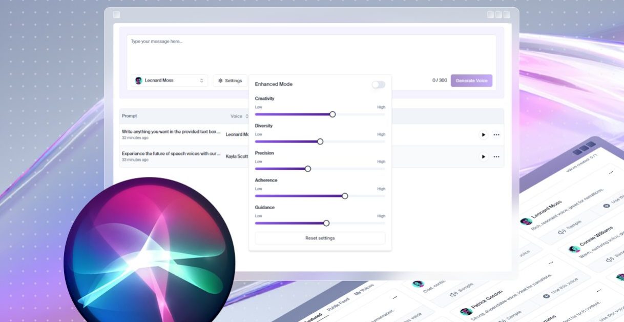
Task: Open three-dot menu on Leonard Moss voice card
Action: point(611,173)
